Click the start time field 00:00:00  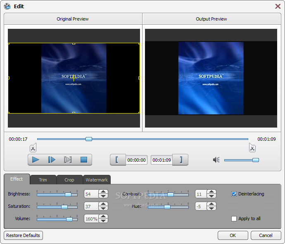coord(136,160)
